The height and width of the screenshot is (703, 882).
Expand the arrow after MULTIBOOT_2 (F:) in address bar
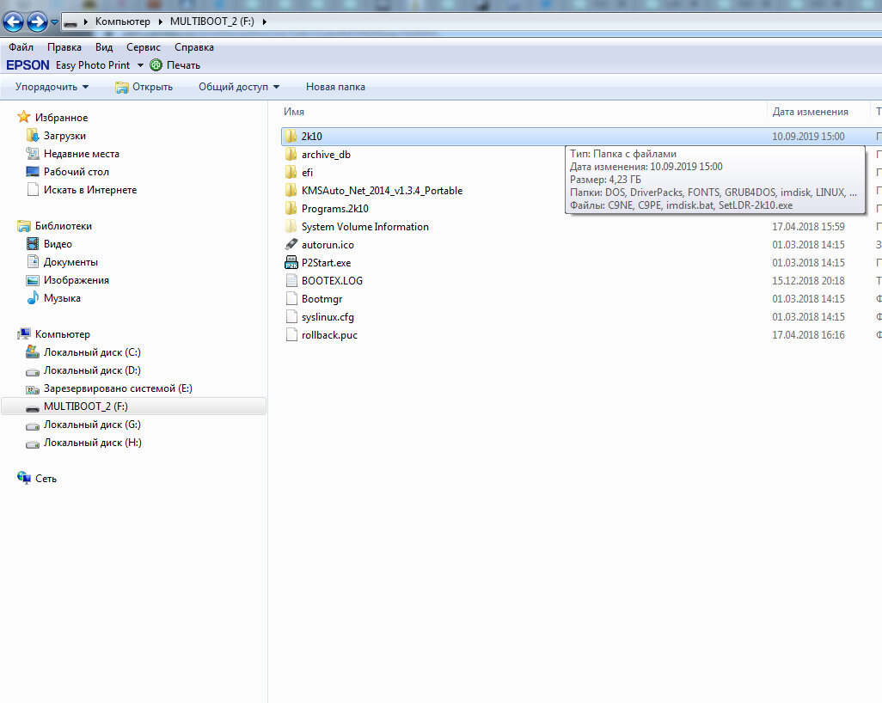pos(265,22)
